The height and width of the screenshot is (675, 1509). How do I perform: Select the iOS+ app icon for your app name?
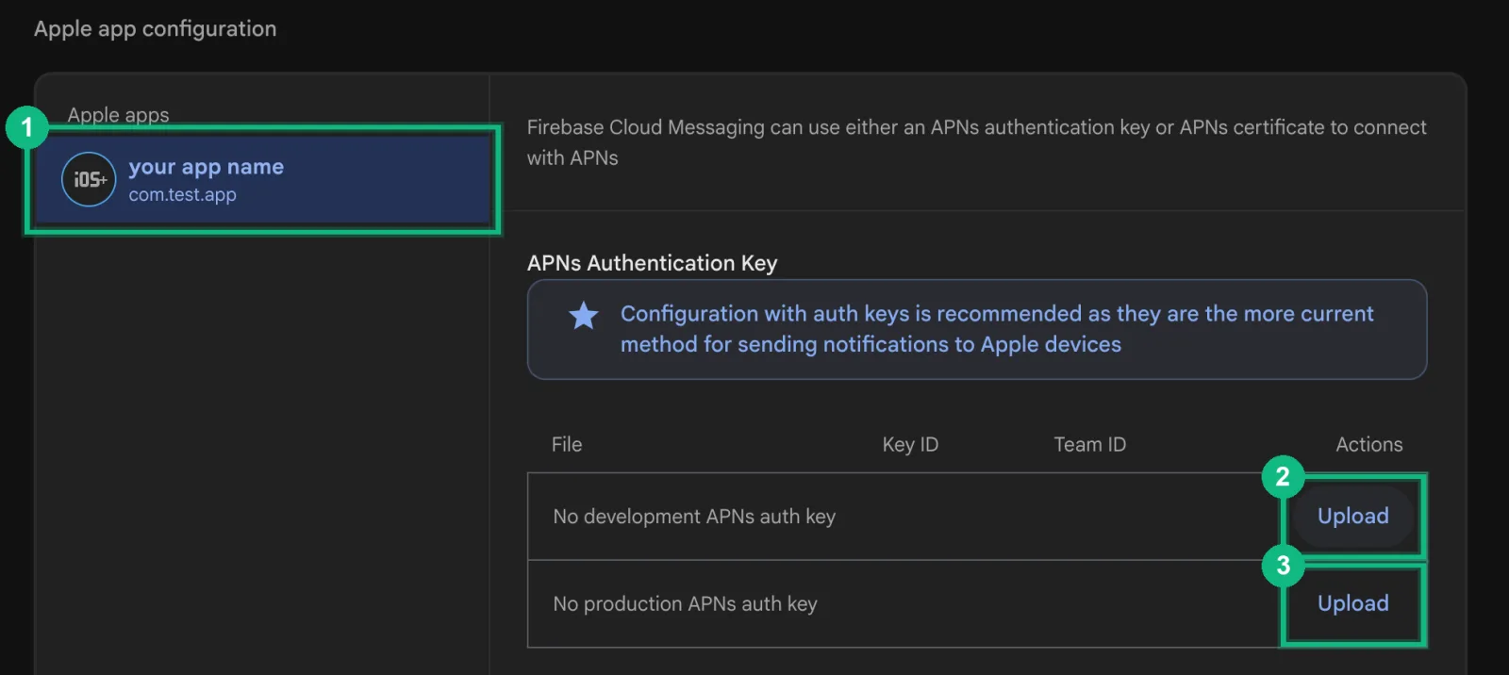[x=89, y=179]
